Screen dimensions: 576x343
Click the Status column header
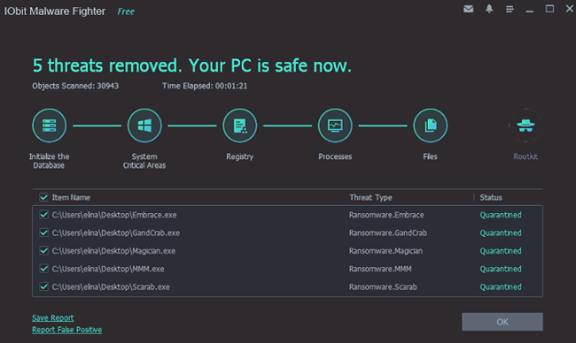pyautogui.click(x=491, y=197)
